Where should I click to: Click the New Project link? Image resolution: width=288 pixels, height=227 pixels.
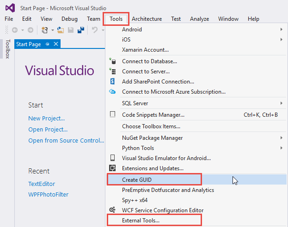coord(47,118)
